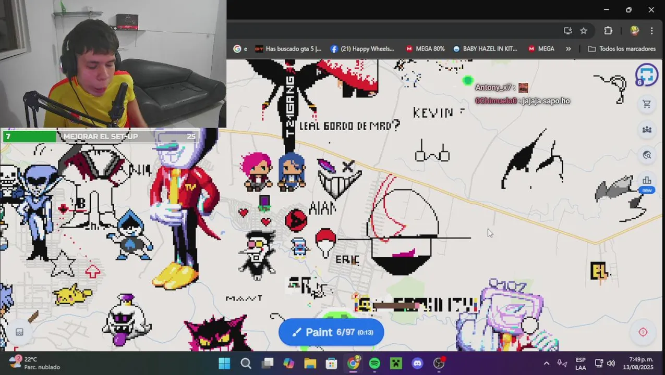Launch Copilot from the taskbar

point(289,364)
